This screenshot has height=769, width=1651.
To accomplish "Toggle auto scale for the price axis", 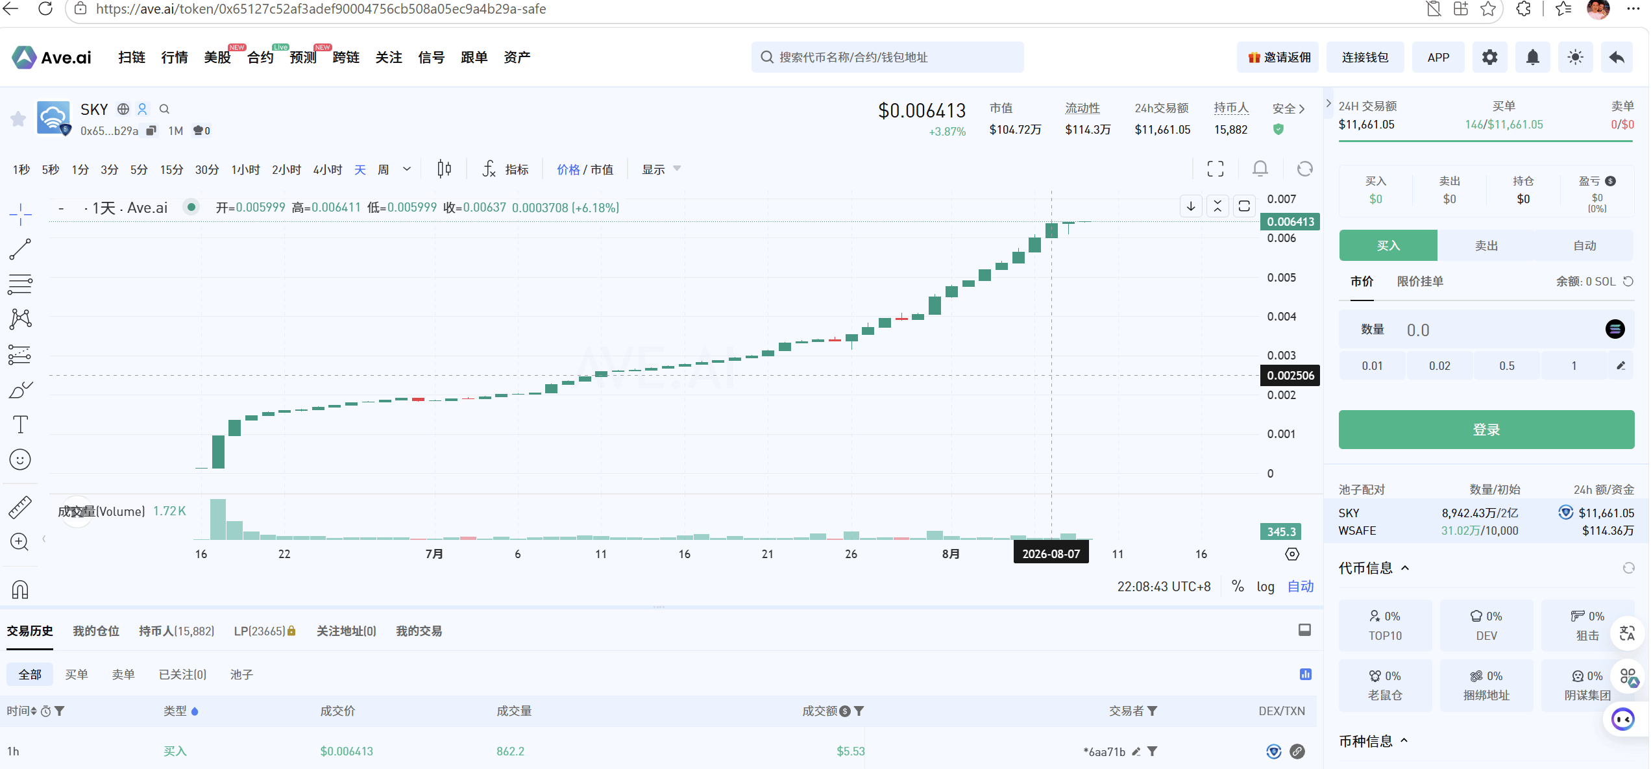I will pos(1301,587).
